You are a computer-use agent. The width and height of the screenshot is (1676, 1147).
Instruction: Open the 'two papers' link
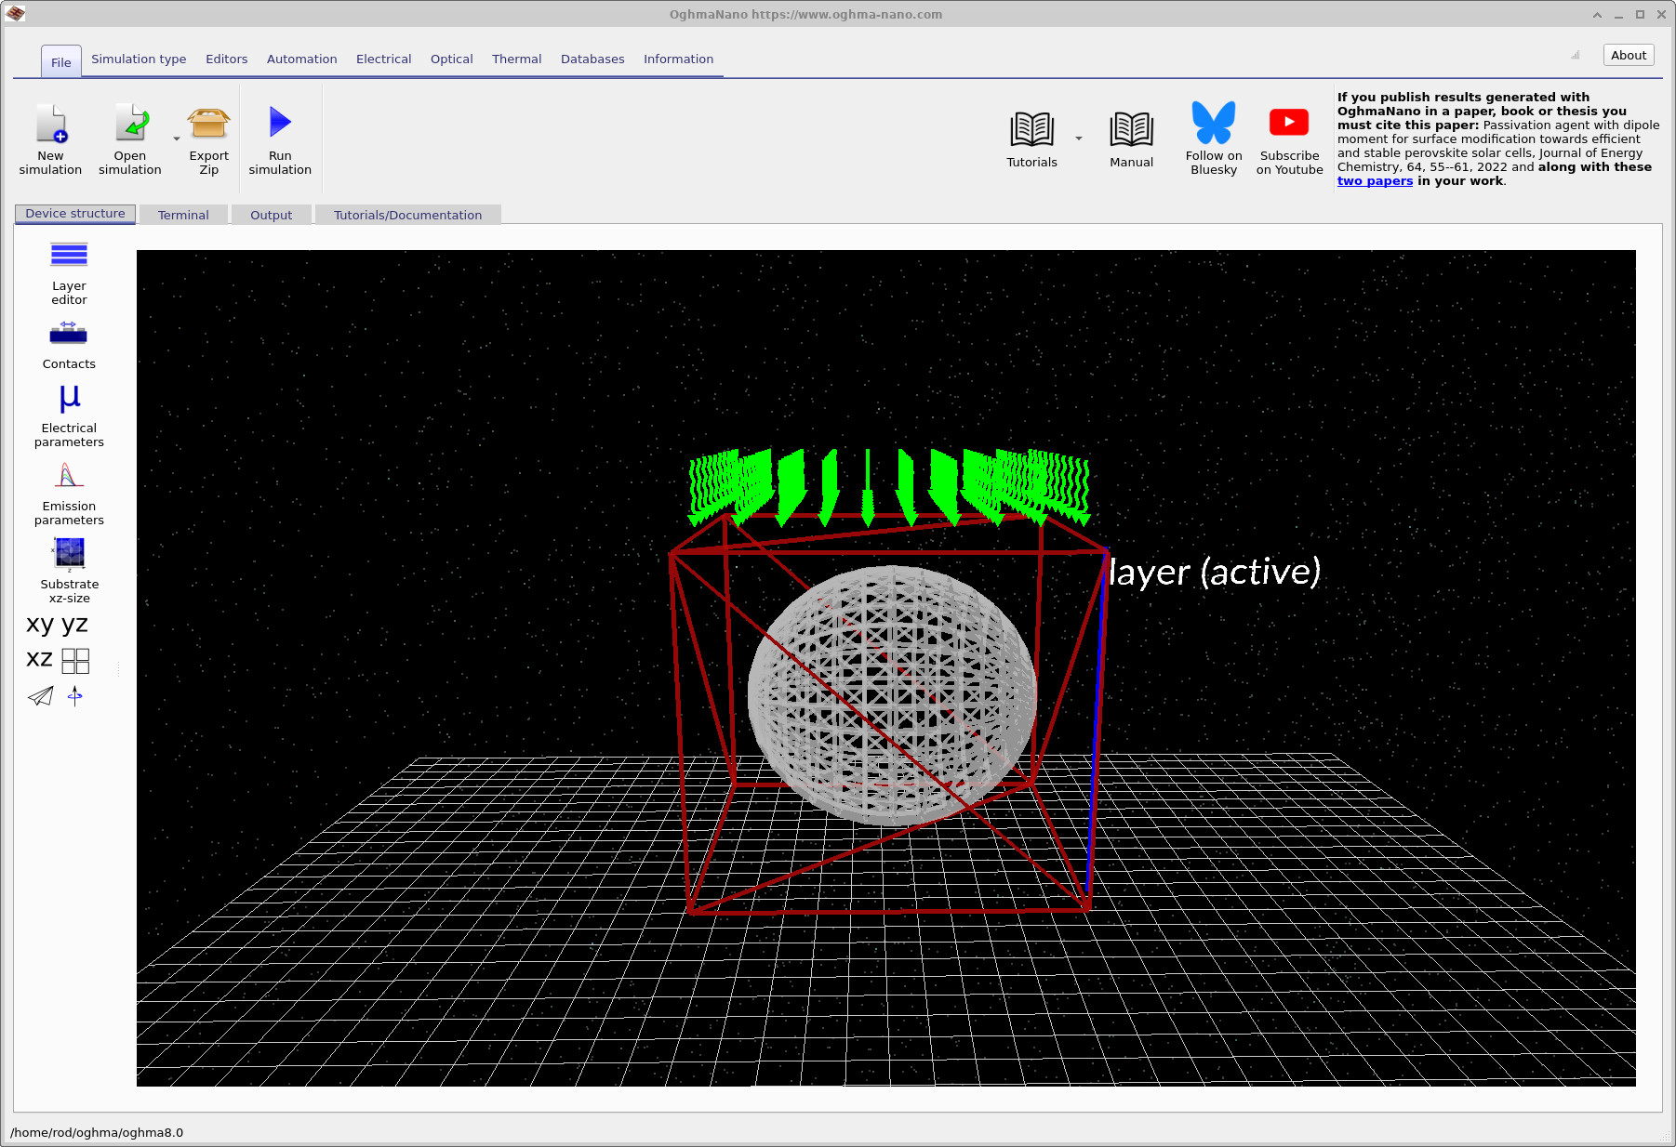tap(1375, 181)
